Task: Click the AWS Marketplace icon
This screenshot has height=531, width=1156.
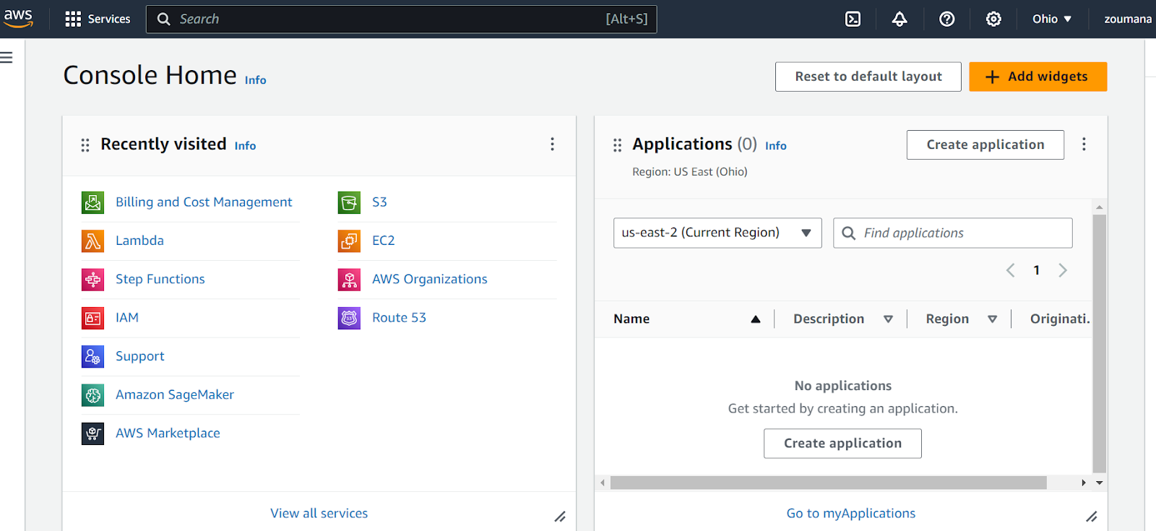Action: pos(92,433)
